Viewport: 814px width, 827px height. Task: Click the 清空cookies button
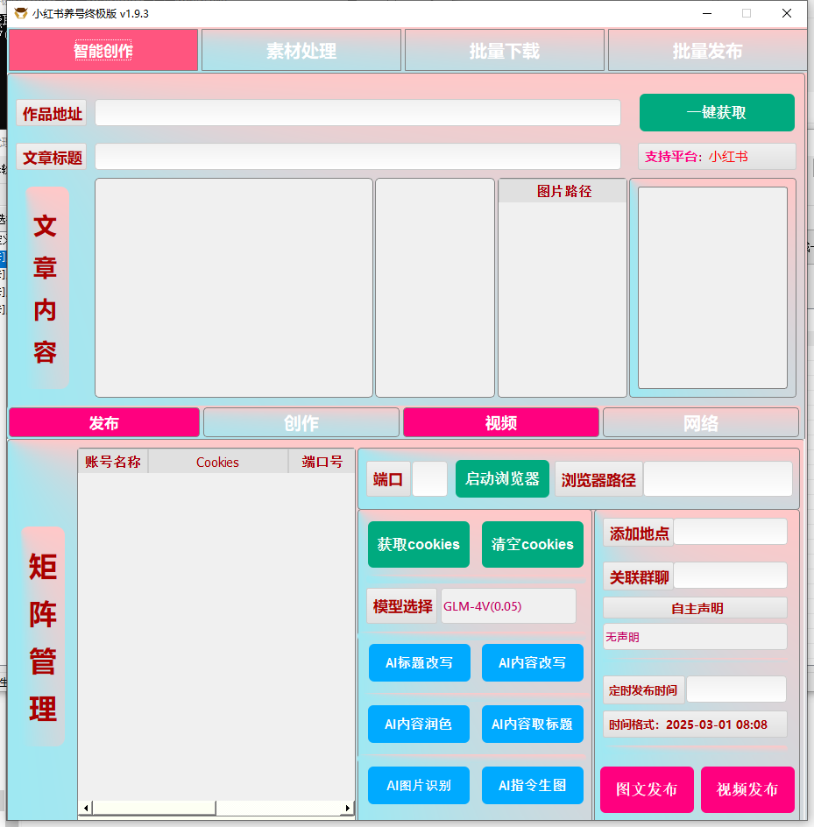[x=532, y=544]
